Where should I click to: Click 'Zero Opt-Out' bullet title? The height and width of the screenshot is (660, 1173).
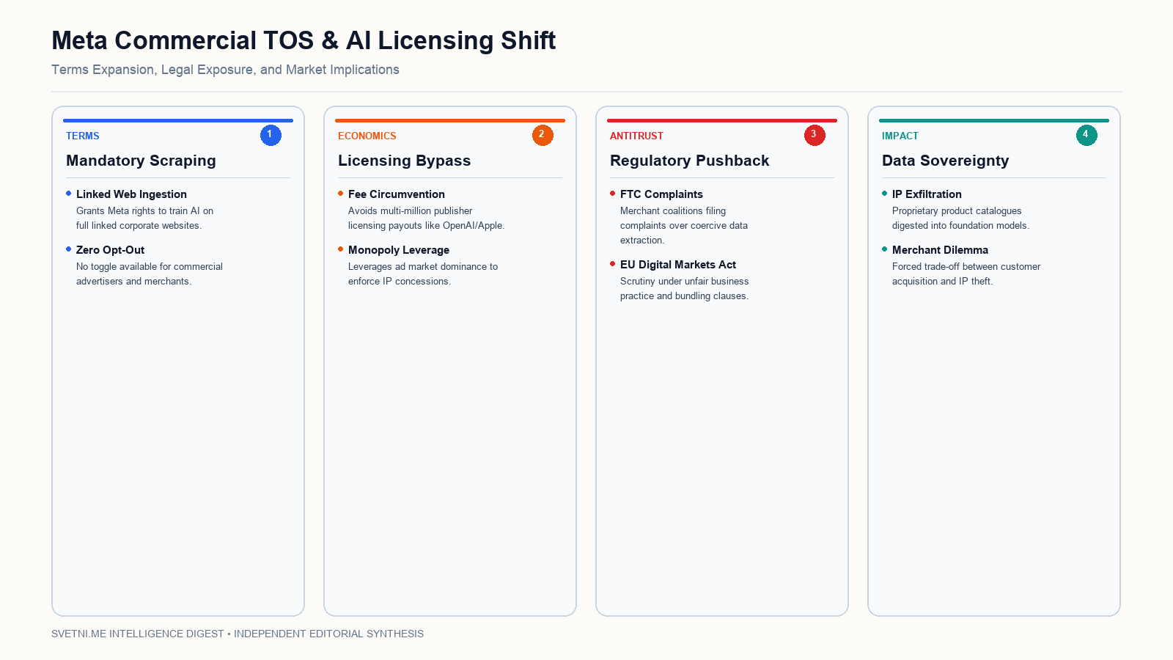pos(110,250)
